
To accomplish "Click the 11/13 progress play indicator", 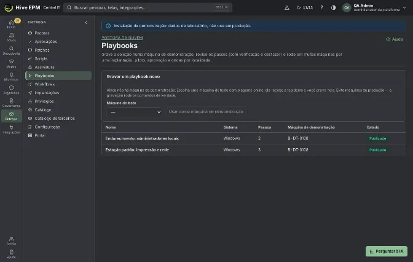I will pyautogui.click(x=305, y=7).
